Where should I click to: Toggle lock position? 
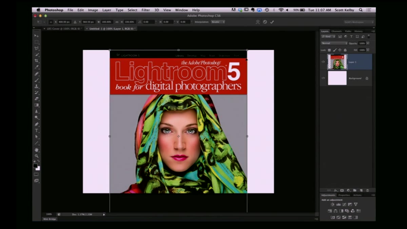340,50
